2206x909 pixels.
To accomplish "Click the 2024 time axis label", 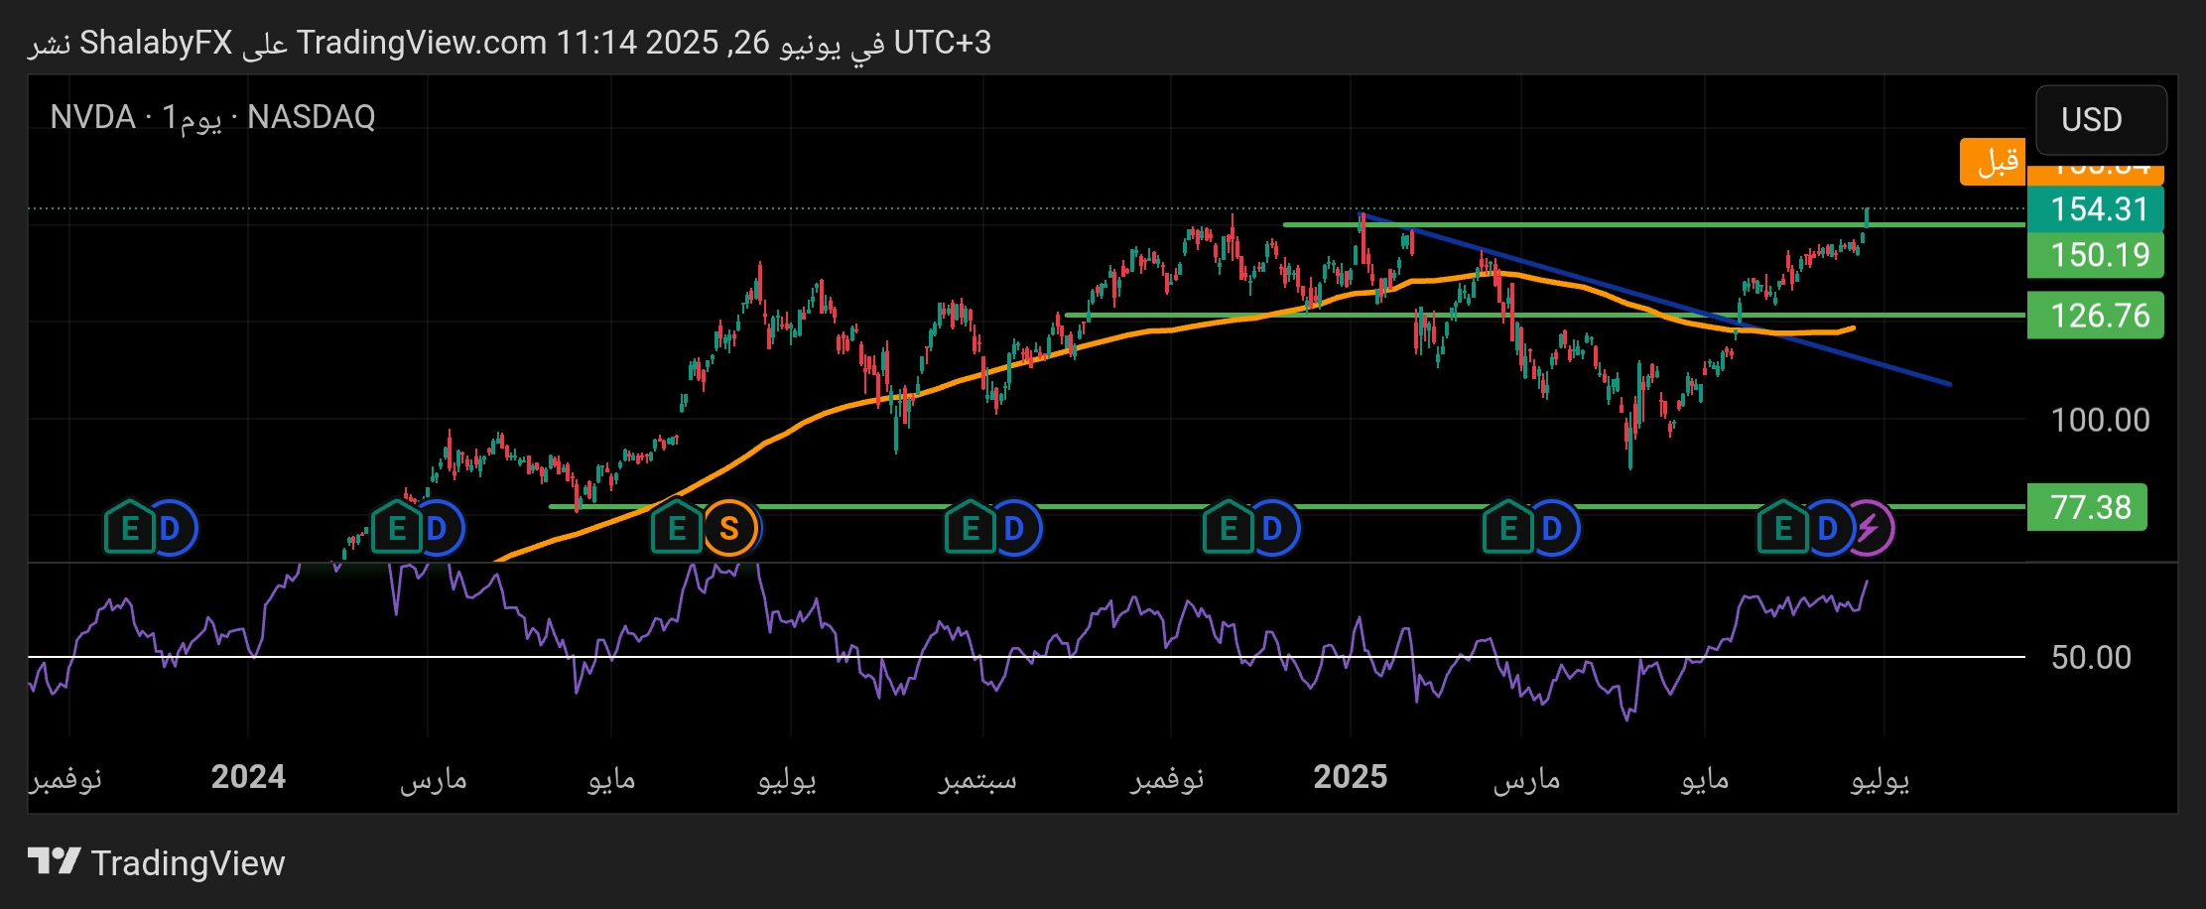I will point(248,776).
